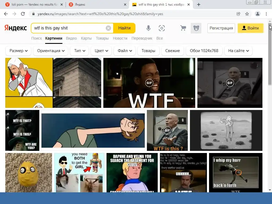Select the Картинки section
This screenshot has height=204, width=272.
pyautogui.click(x=54, y=38)
